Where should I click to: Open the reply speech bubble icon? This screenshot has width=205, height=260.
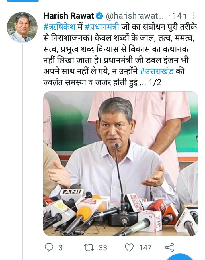49,247
